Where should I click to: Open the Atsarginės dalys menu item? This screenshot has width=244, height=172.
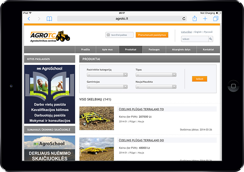181,49
